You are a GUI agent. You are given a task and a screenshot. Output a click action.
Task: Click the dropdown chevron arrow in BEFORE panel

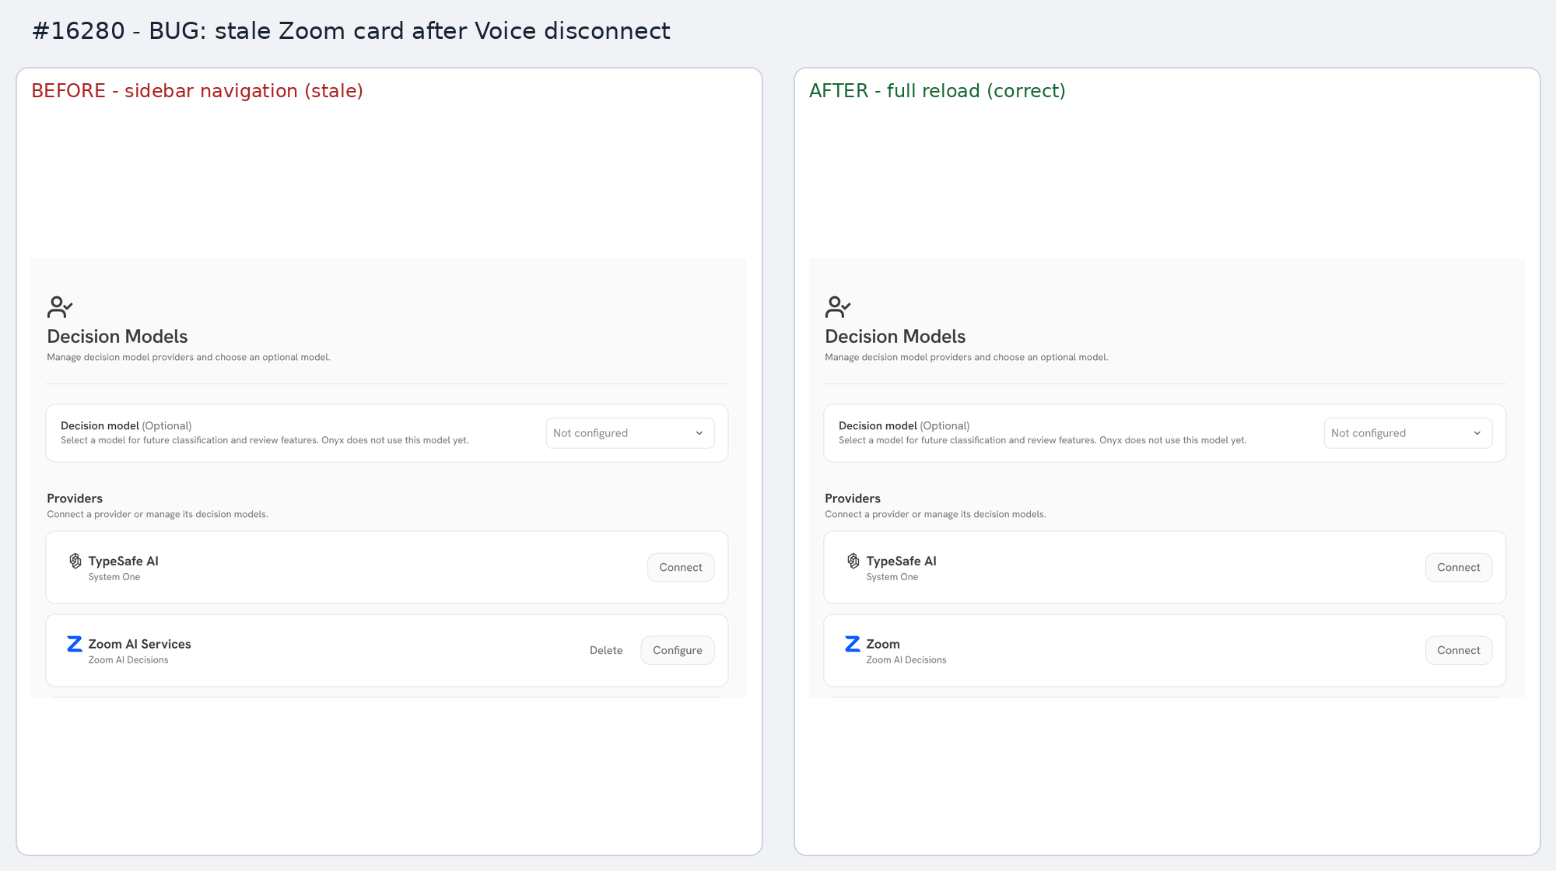click(699, 433)
